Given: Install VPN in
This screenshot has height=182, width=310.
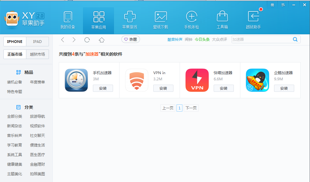Looking at the screenshot, I should 163,88.
